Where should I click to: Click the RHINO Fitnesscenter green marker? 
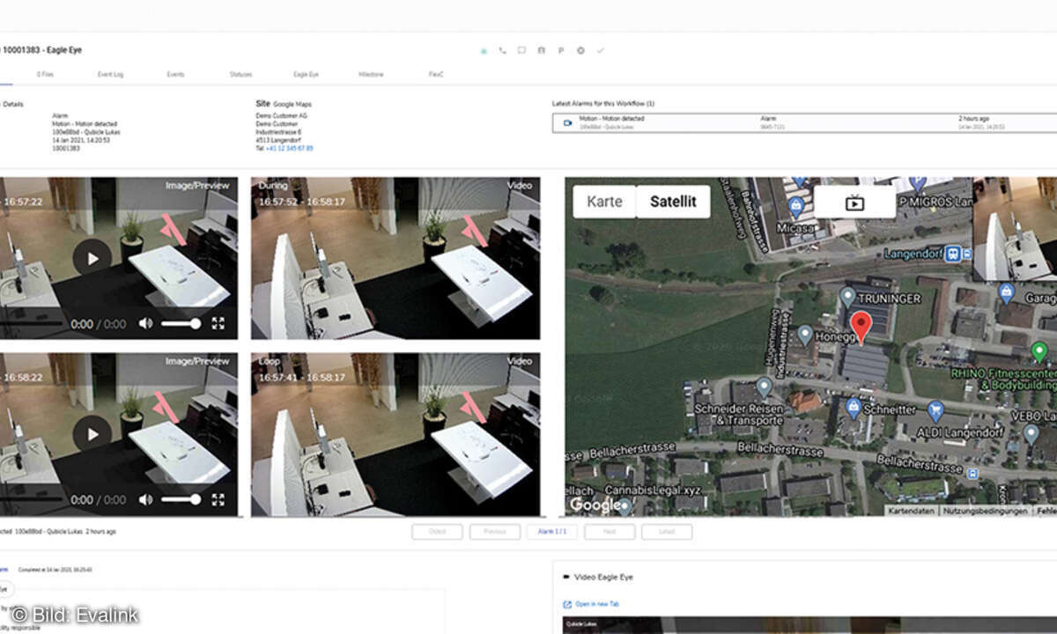(1039, 353)
